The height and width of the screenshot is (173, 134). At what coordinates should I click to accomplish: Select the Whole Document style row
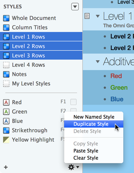click(41, 18)
